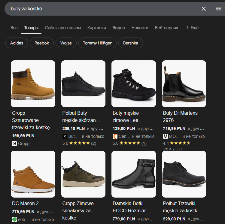
Task: Click "и не только" beside But... seller
Action: 93,136
